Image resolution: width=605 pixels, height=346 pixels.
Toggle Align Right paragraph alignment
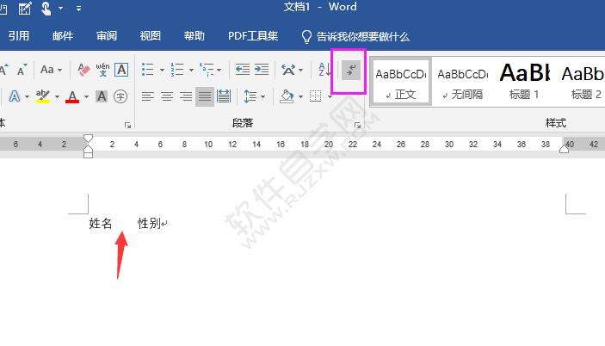(186, 96)
